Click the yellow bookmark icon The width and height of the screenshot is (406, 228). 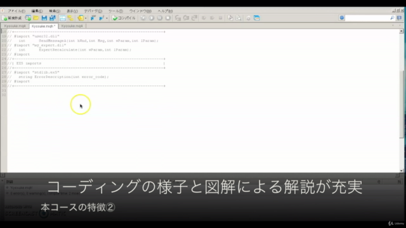[x=81, y=18]
